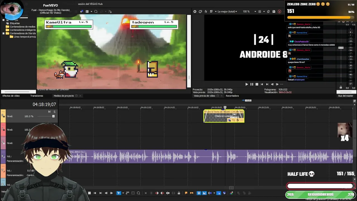Stop the video preview
This screenshot has width=357, height=201.
click(257, 84)
